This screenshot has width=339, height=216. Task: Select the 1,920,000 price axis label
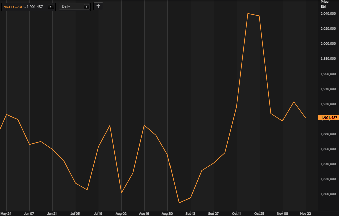coord(328,104)
